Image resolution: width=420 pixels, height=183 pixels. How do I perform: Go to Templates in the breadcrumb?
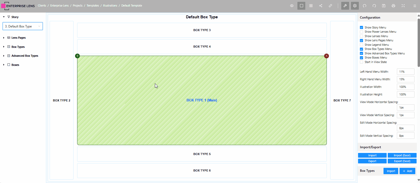(93, 6)
